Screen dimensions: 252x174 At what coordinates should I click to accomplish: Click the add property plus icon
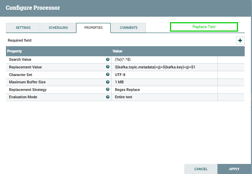240,41
